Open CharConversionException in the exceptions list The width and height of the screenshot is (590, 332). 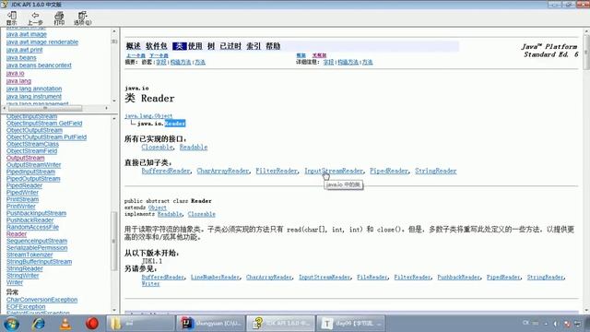tap(41, 300)
